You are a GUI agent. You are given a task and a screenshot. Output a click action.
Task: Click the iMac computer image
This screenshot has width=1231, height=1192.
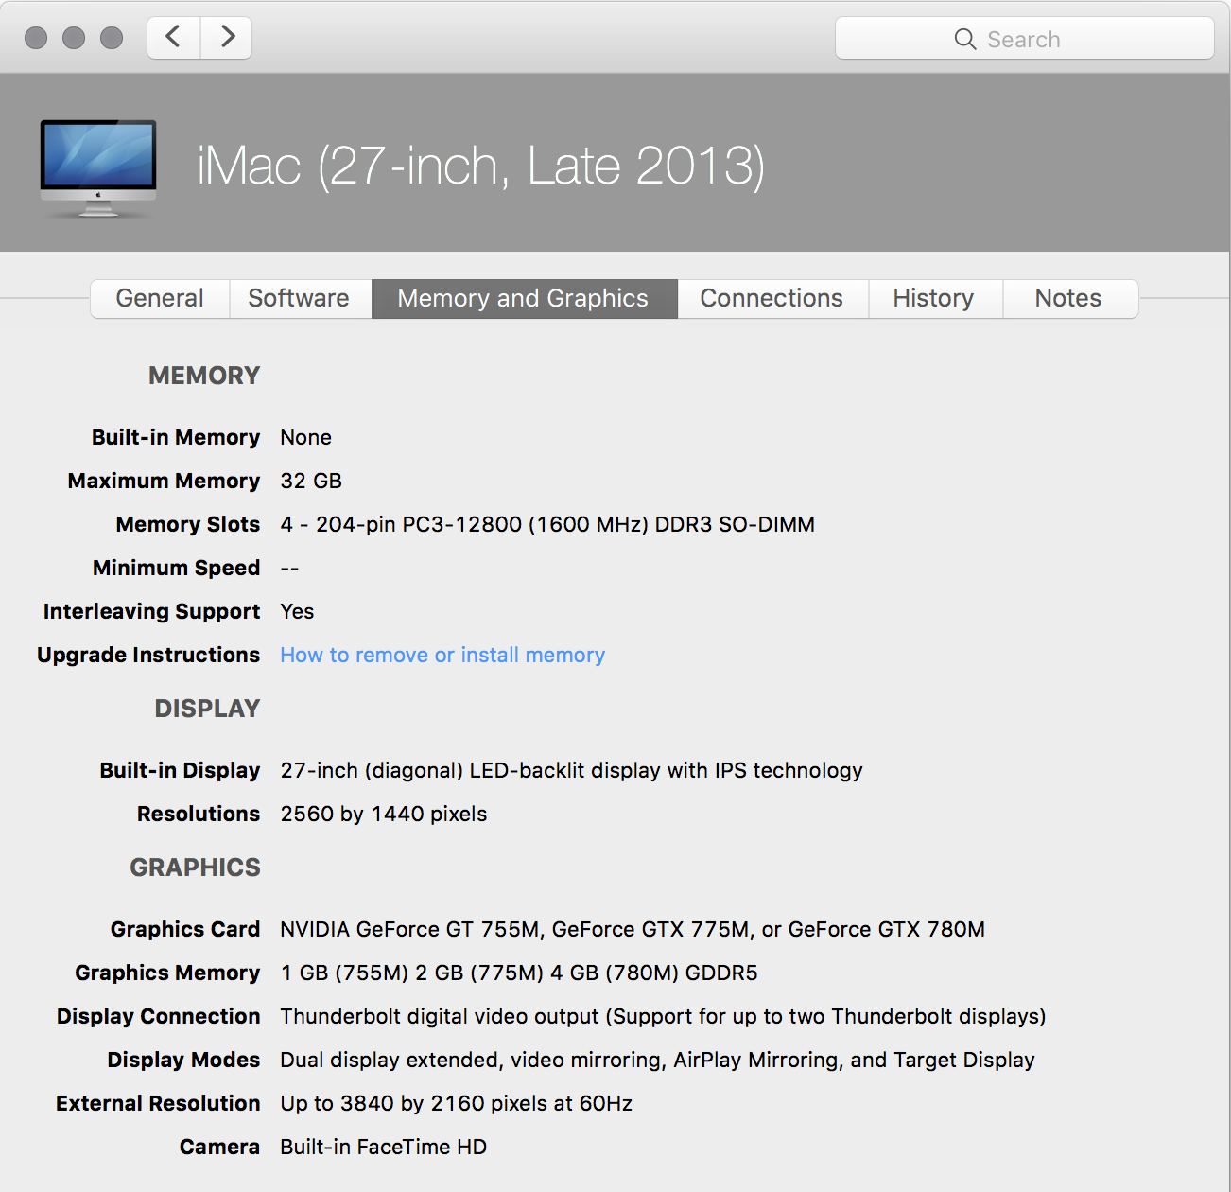tap(98, 167)
